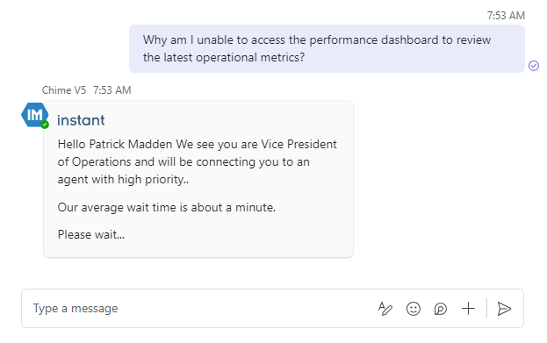
Task: Click the Please wait... text
Action: (91, 234)
